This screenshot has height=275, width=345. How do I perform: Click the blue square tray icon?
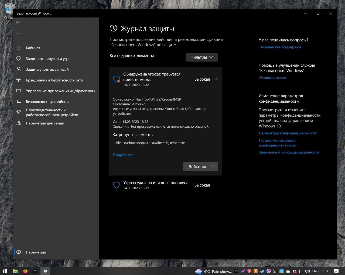point(282,271)
